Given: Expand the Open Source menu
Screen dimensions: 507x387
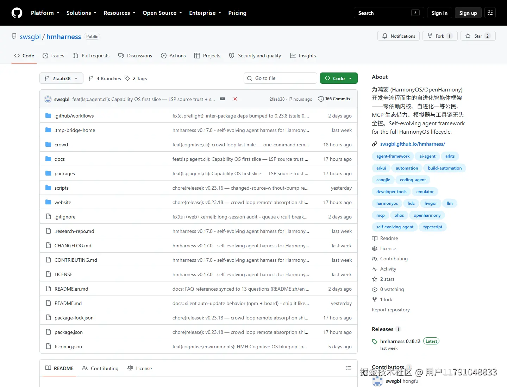Looking at the screenshot, I should coord(162,13).
